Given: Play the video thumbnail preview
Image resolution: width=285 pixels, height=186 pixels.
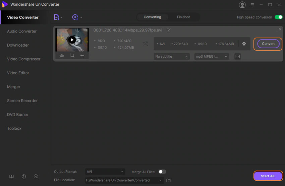Looking at the screenshot, I should point(72,40).
